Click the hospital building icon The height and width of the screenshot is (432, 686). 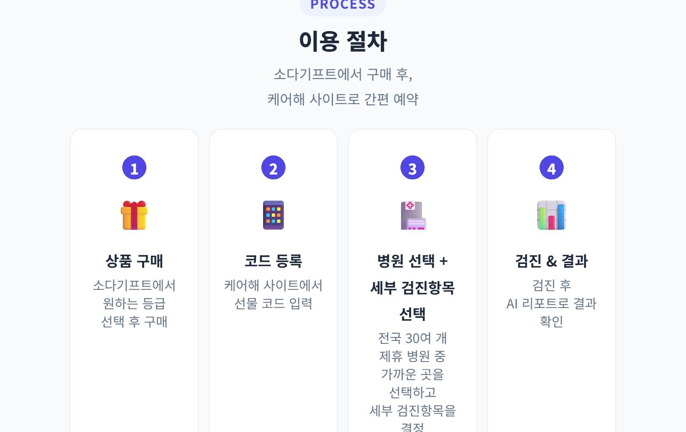point(413,215)
